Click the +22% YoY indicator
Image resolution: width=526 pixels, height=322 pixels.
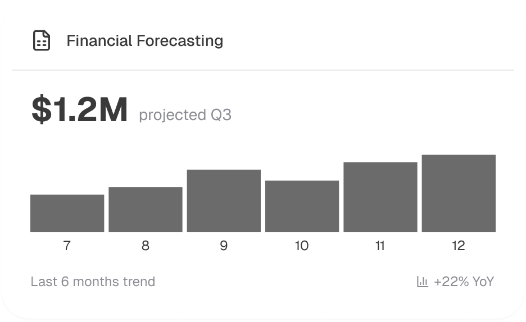[x=464, y=282]
